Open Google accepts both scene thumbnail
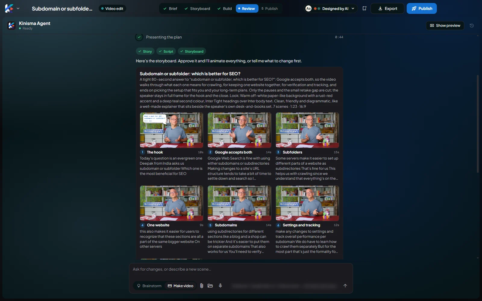Viewport: 482px width, 301px height. click(239, 130)
